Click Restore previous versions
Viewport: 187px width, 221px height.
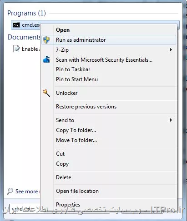pyautogui.click(x=86, y=107)
